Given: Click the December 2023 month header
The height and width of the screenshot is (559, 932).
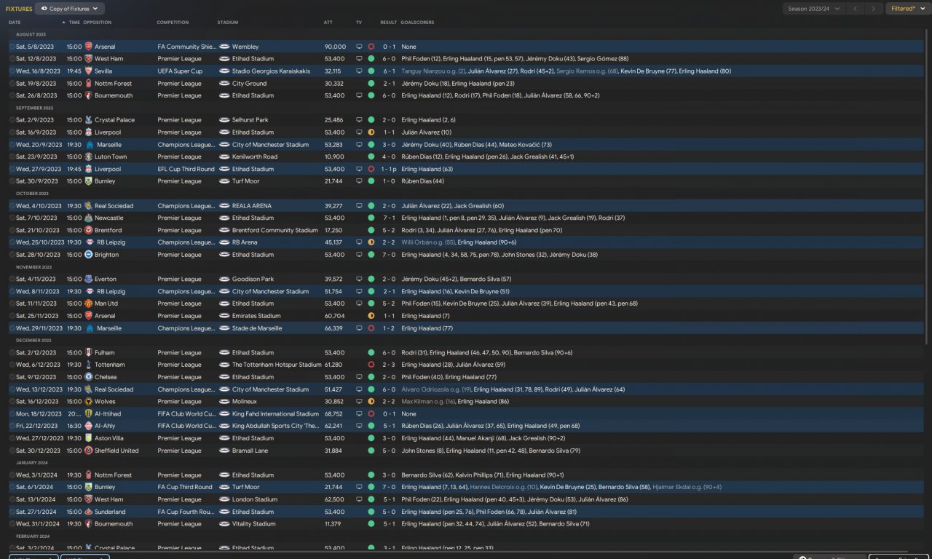Looking at the screenshot, I should (x=33, y=340).
